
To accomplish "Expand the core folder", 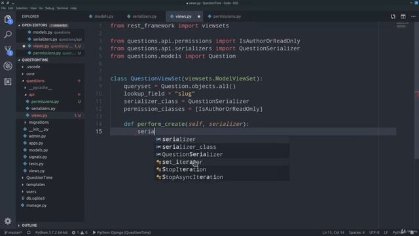I will click(30, 74).
